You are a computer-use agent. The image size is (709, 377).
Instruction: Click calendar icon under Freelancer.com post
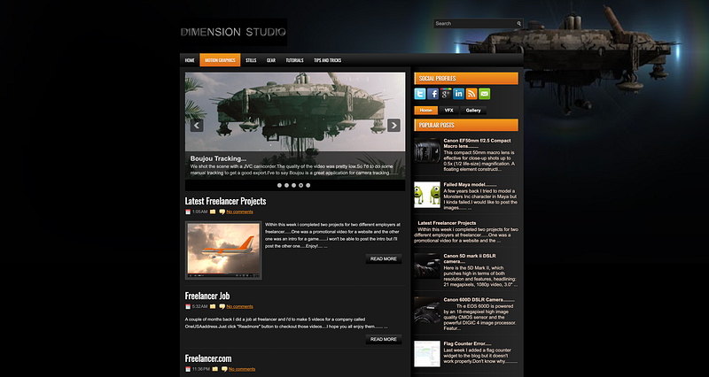click(x=188, y=369)
